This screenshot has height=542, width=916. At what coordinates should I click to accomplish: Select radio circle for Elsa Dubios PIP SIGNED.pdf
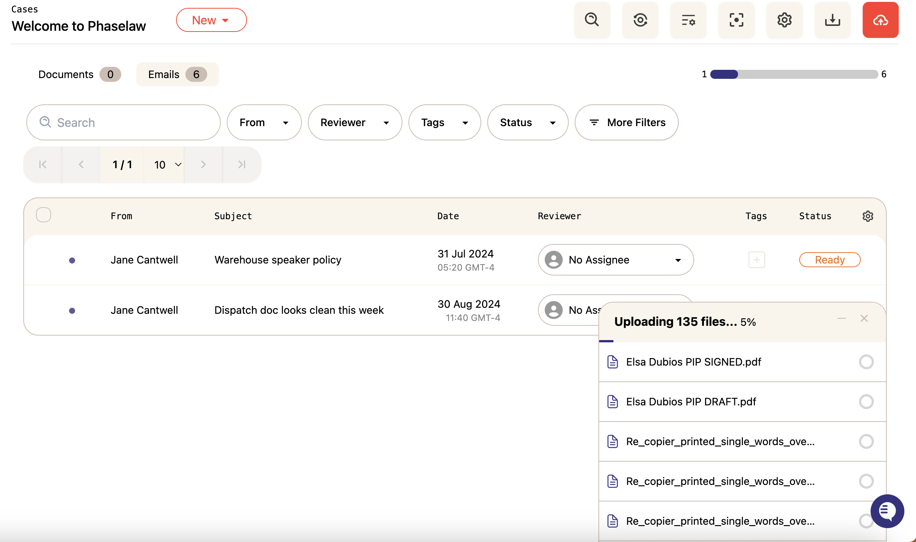pyautogui.click(x=866, y=362)
